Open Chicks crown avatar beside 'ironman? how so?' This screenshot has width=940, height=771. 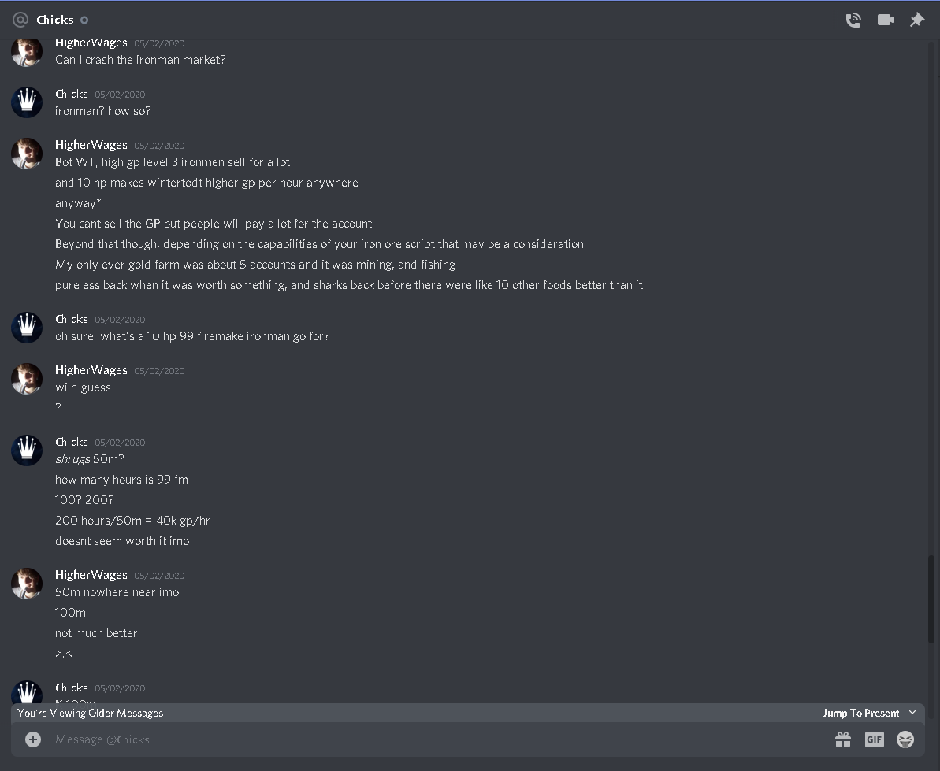click(x=27, y=102)
